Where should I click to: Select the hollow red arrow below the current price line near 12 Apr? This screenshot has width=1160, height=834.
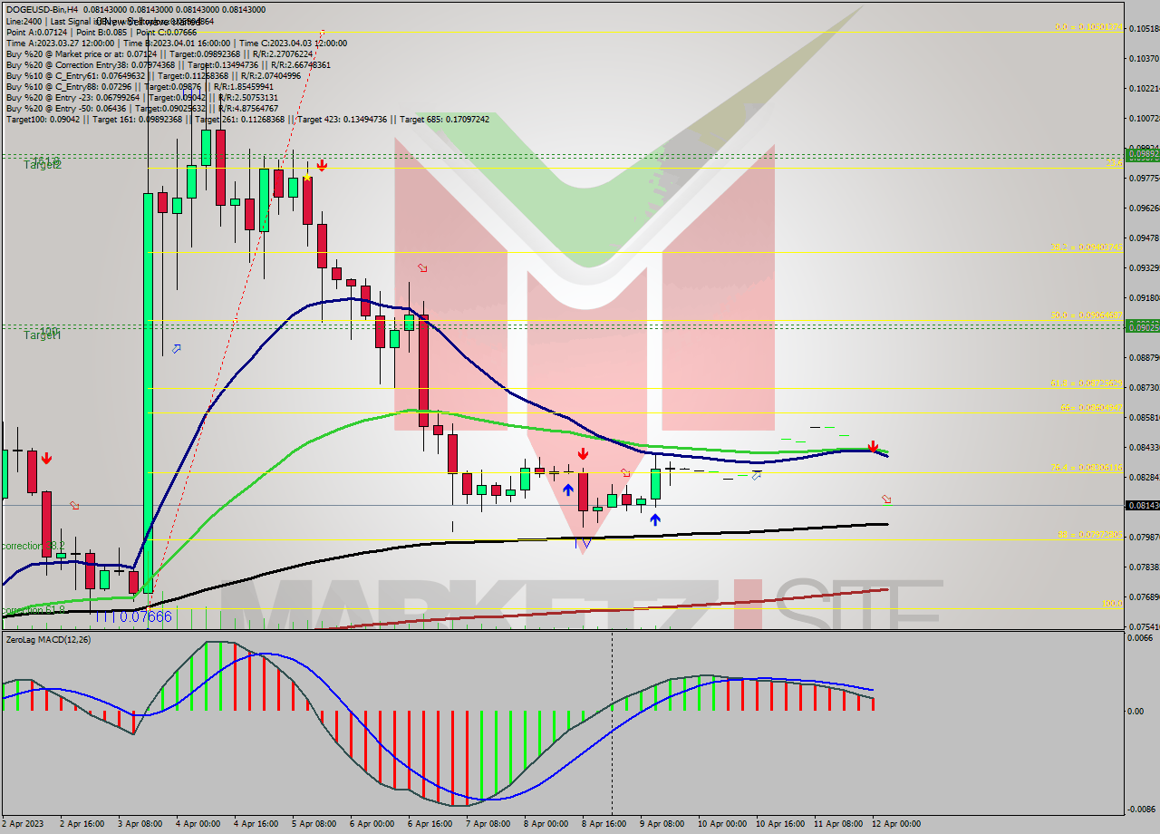tap(886, 499)
